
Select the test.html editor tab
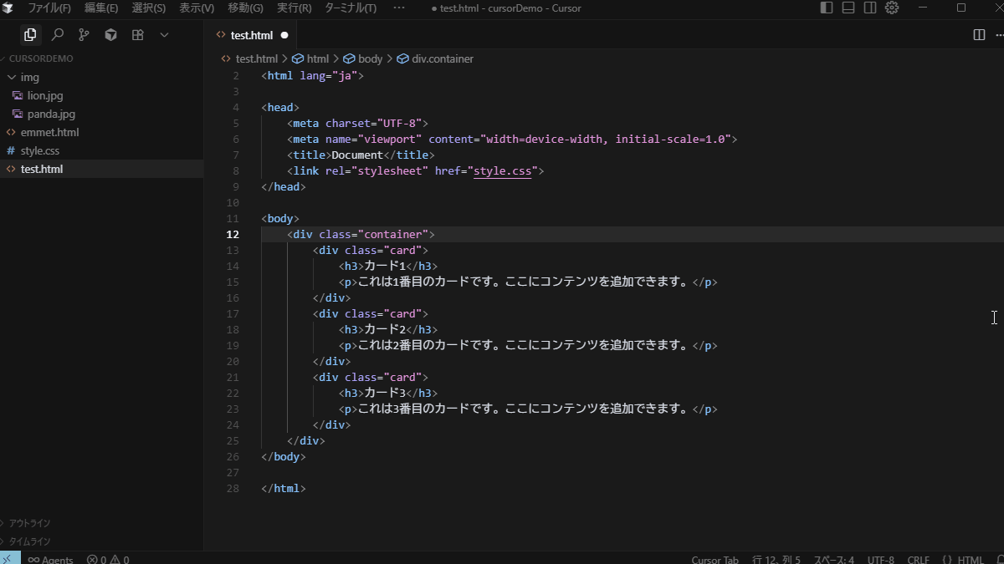click(252, 35)
